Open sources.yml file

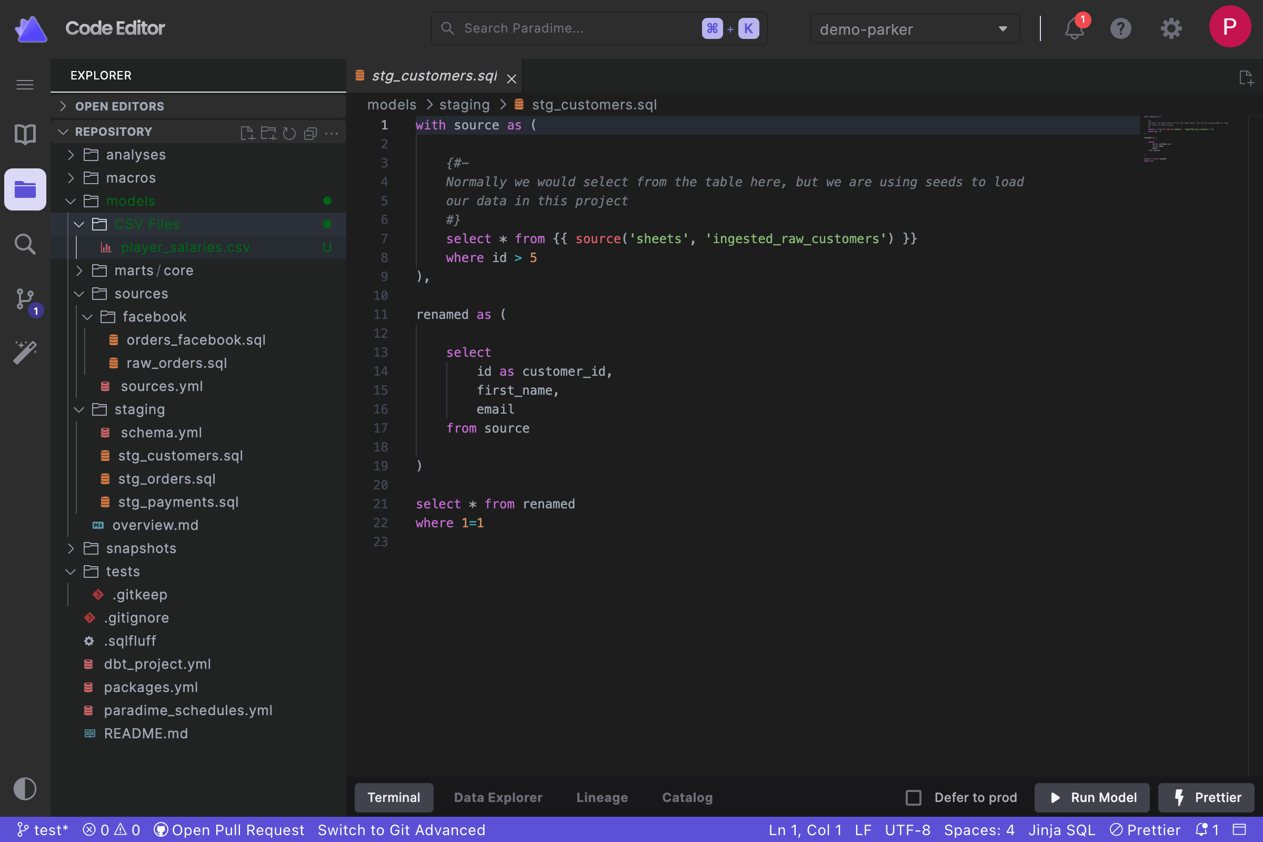198,386
